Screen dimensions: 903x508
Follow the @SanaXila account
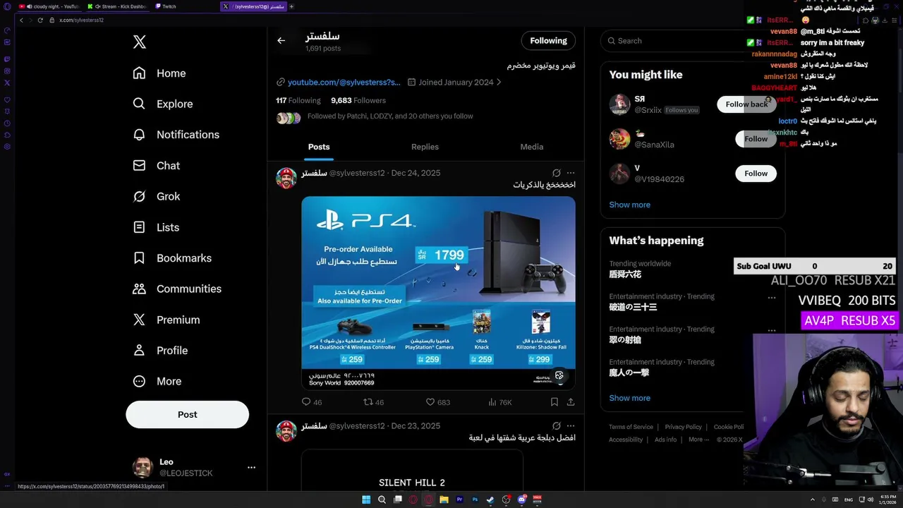(756, 139)
